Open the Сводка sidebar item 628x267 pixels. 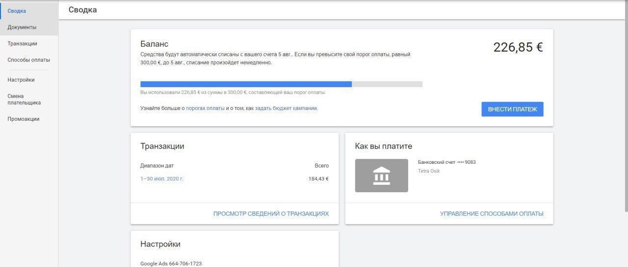29,11
